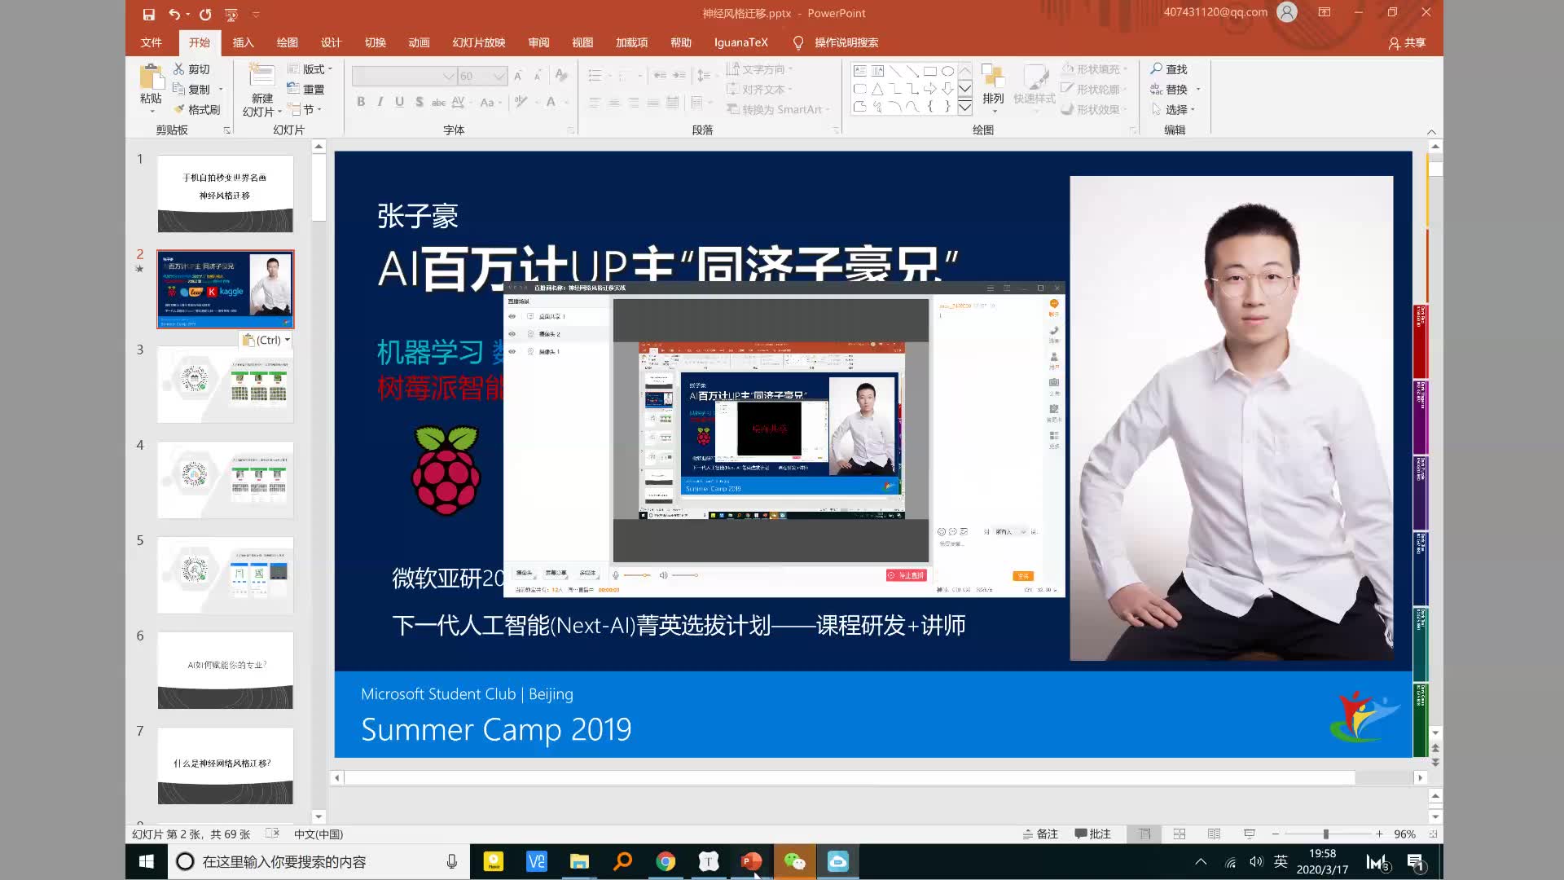Fit slide to current window

(x=1433, y=834)
